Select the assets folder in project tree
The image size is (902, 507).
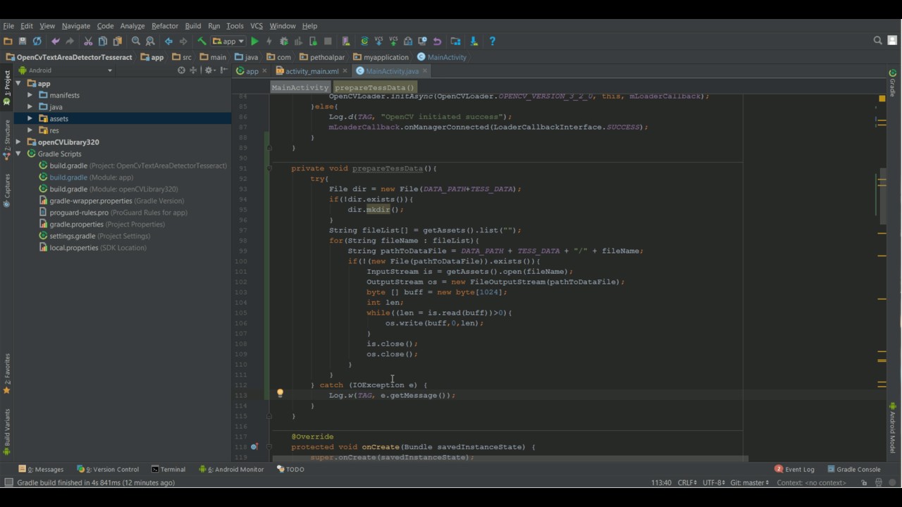(58, 119)
